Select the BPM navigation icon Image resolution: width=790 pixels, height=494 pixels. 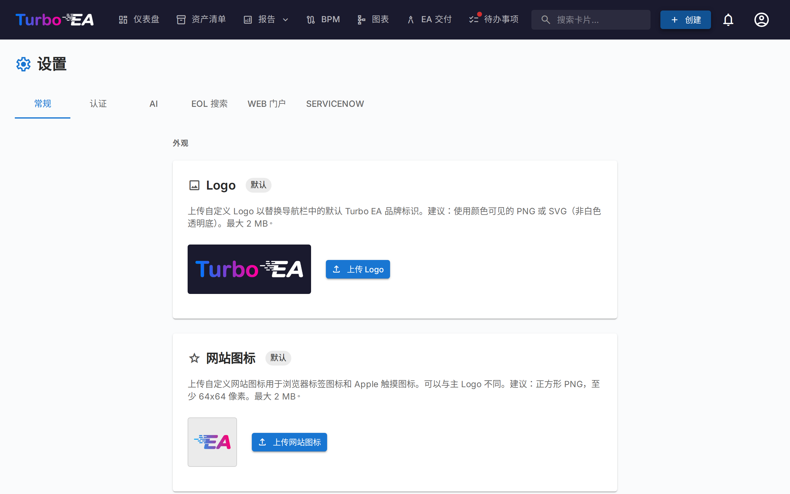point(323,19)
